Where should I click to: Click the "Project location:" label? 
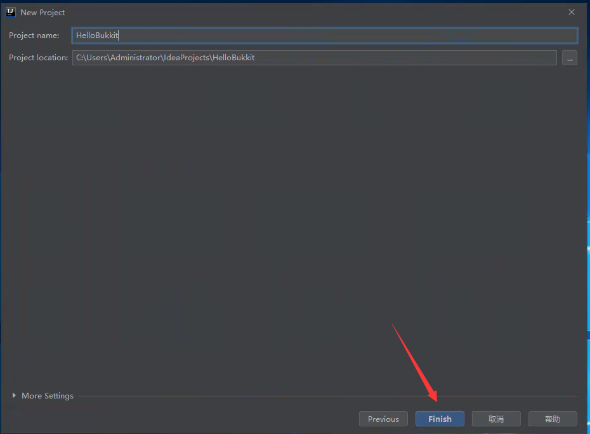38,58
